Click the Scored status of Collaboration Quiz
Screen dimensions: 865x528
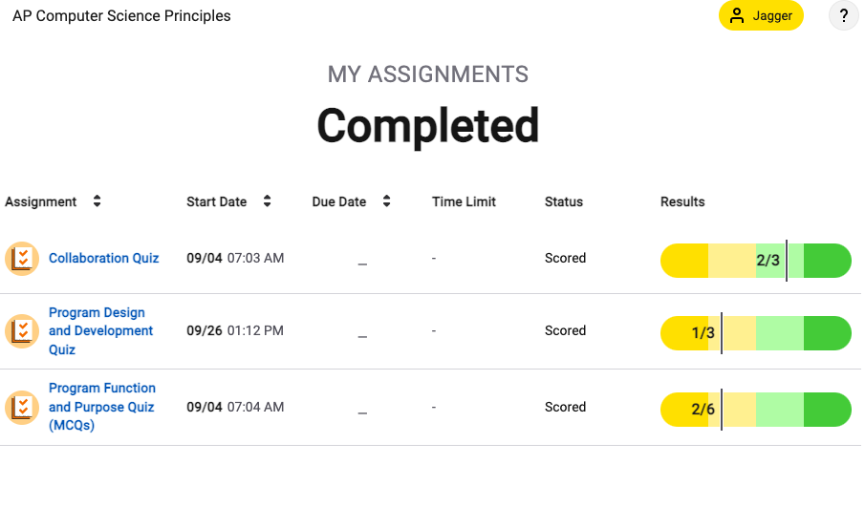point(566,258)
